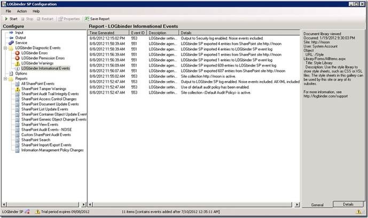Open the Action menu
The width and height of the screenshot is (368, 218).
point(21,11)
